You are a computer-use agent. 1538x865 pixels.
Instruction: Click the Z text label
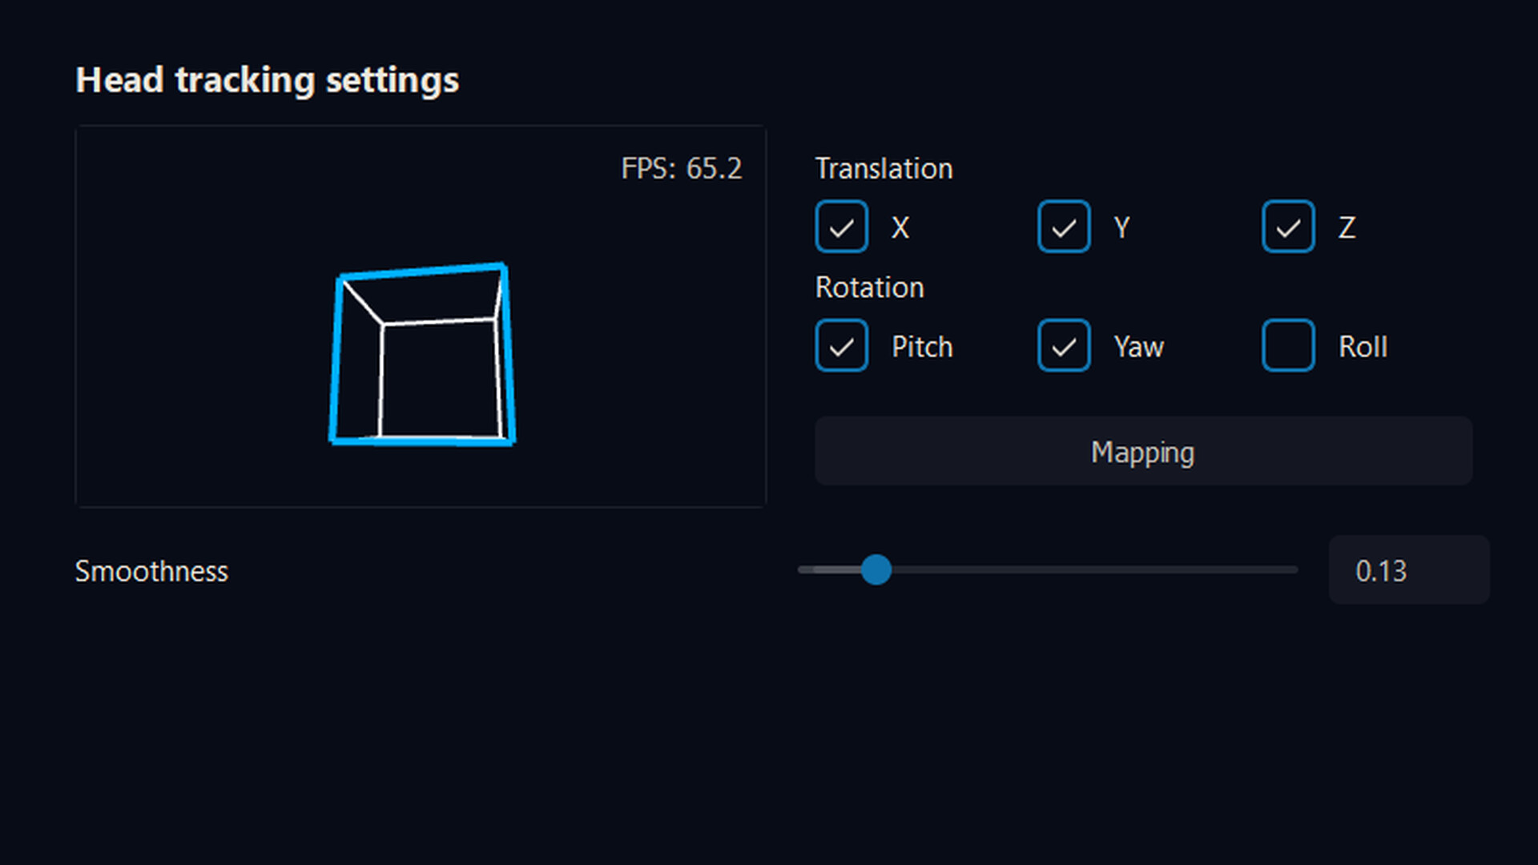[x=1347, y=227]
